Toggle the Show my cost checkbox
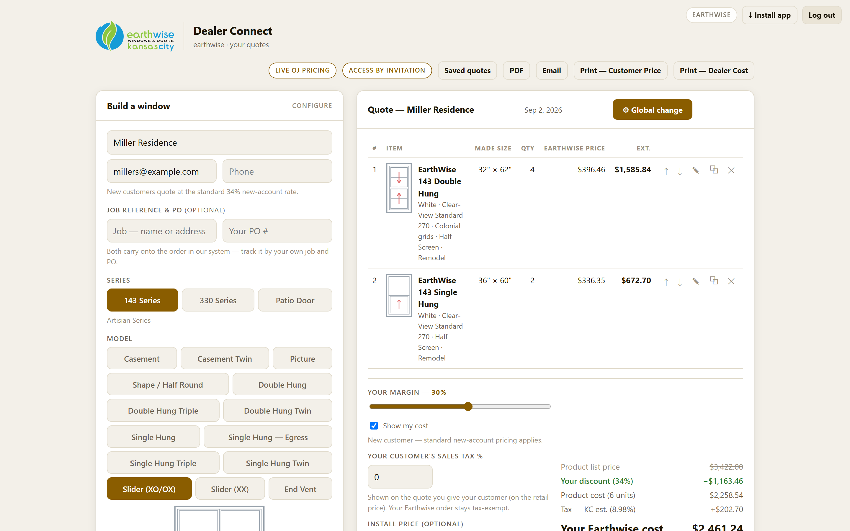The image size is (850, 531). pos(374,426)
